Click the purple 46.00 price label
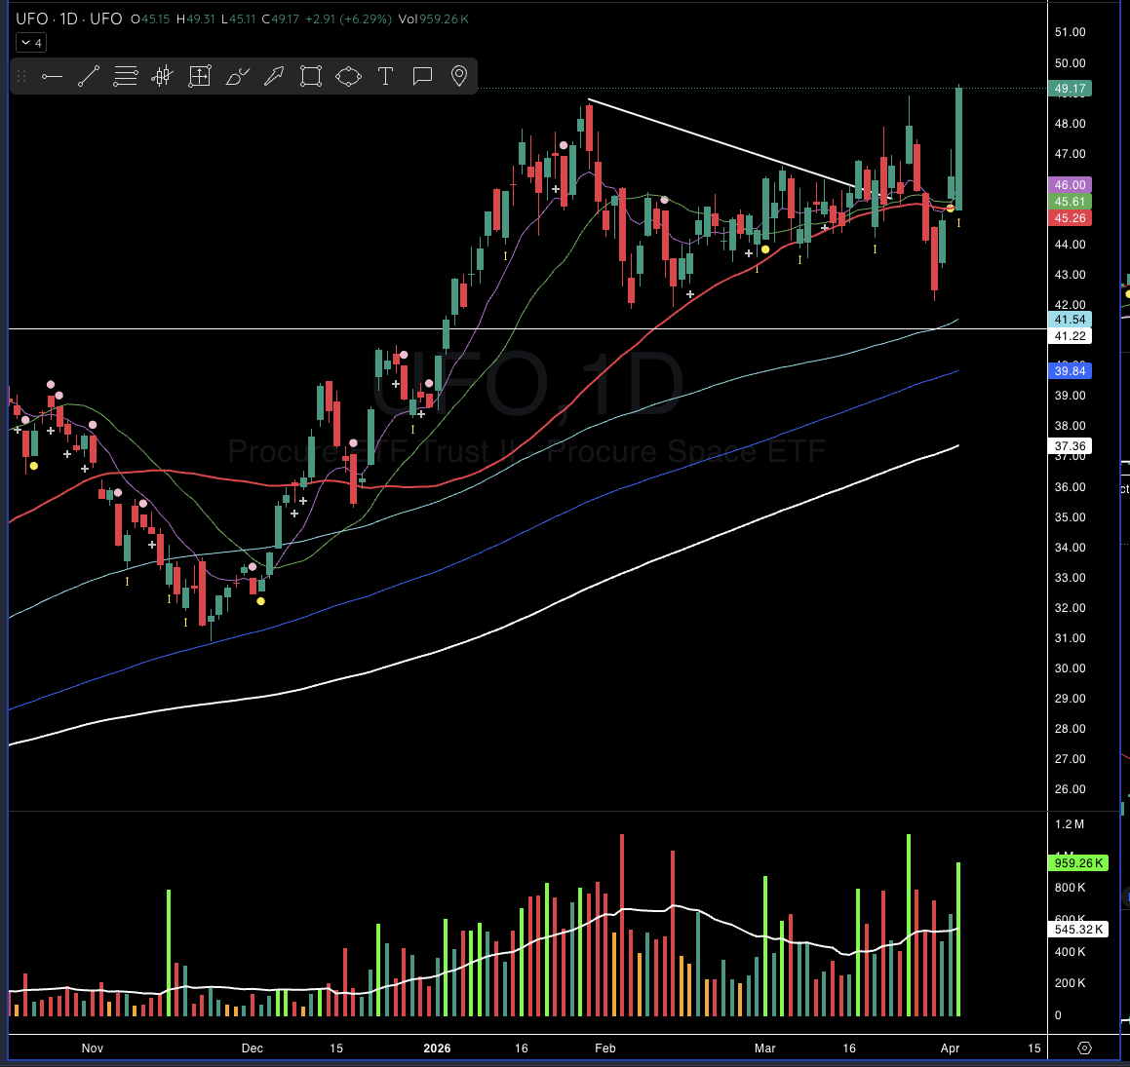Image resolution: width=1130 pixels, height=1067 pixels. click(x=1070, y=185)
